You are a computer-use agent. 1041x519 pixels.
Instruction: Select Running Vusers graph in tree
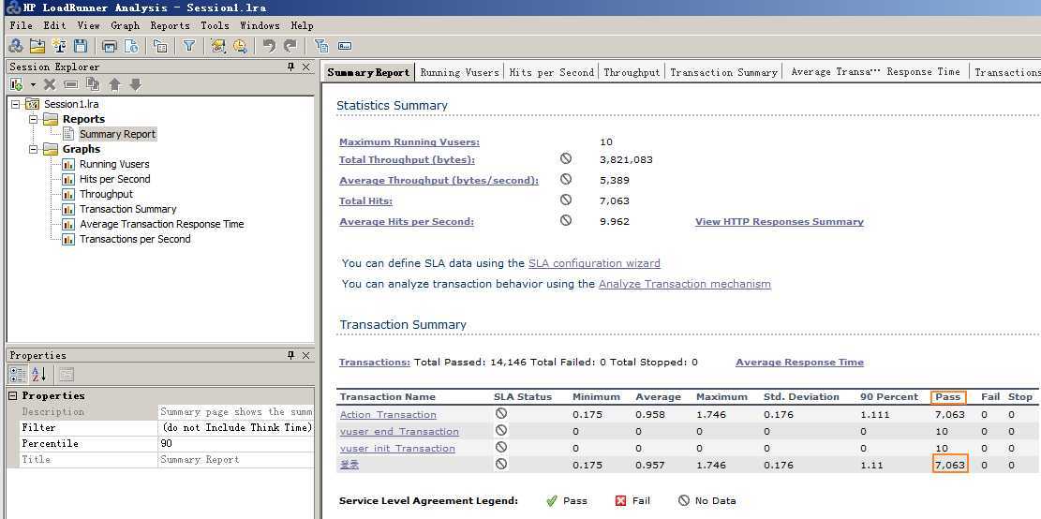[x=114, y=164]
